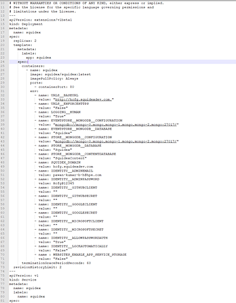This screenshot has width=236, height=303.
Task: Select the 'kind: Service' line
Action: [x=23, y=280]
